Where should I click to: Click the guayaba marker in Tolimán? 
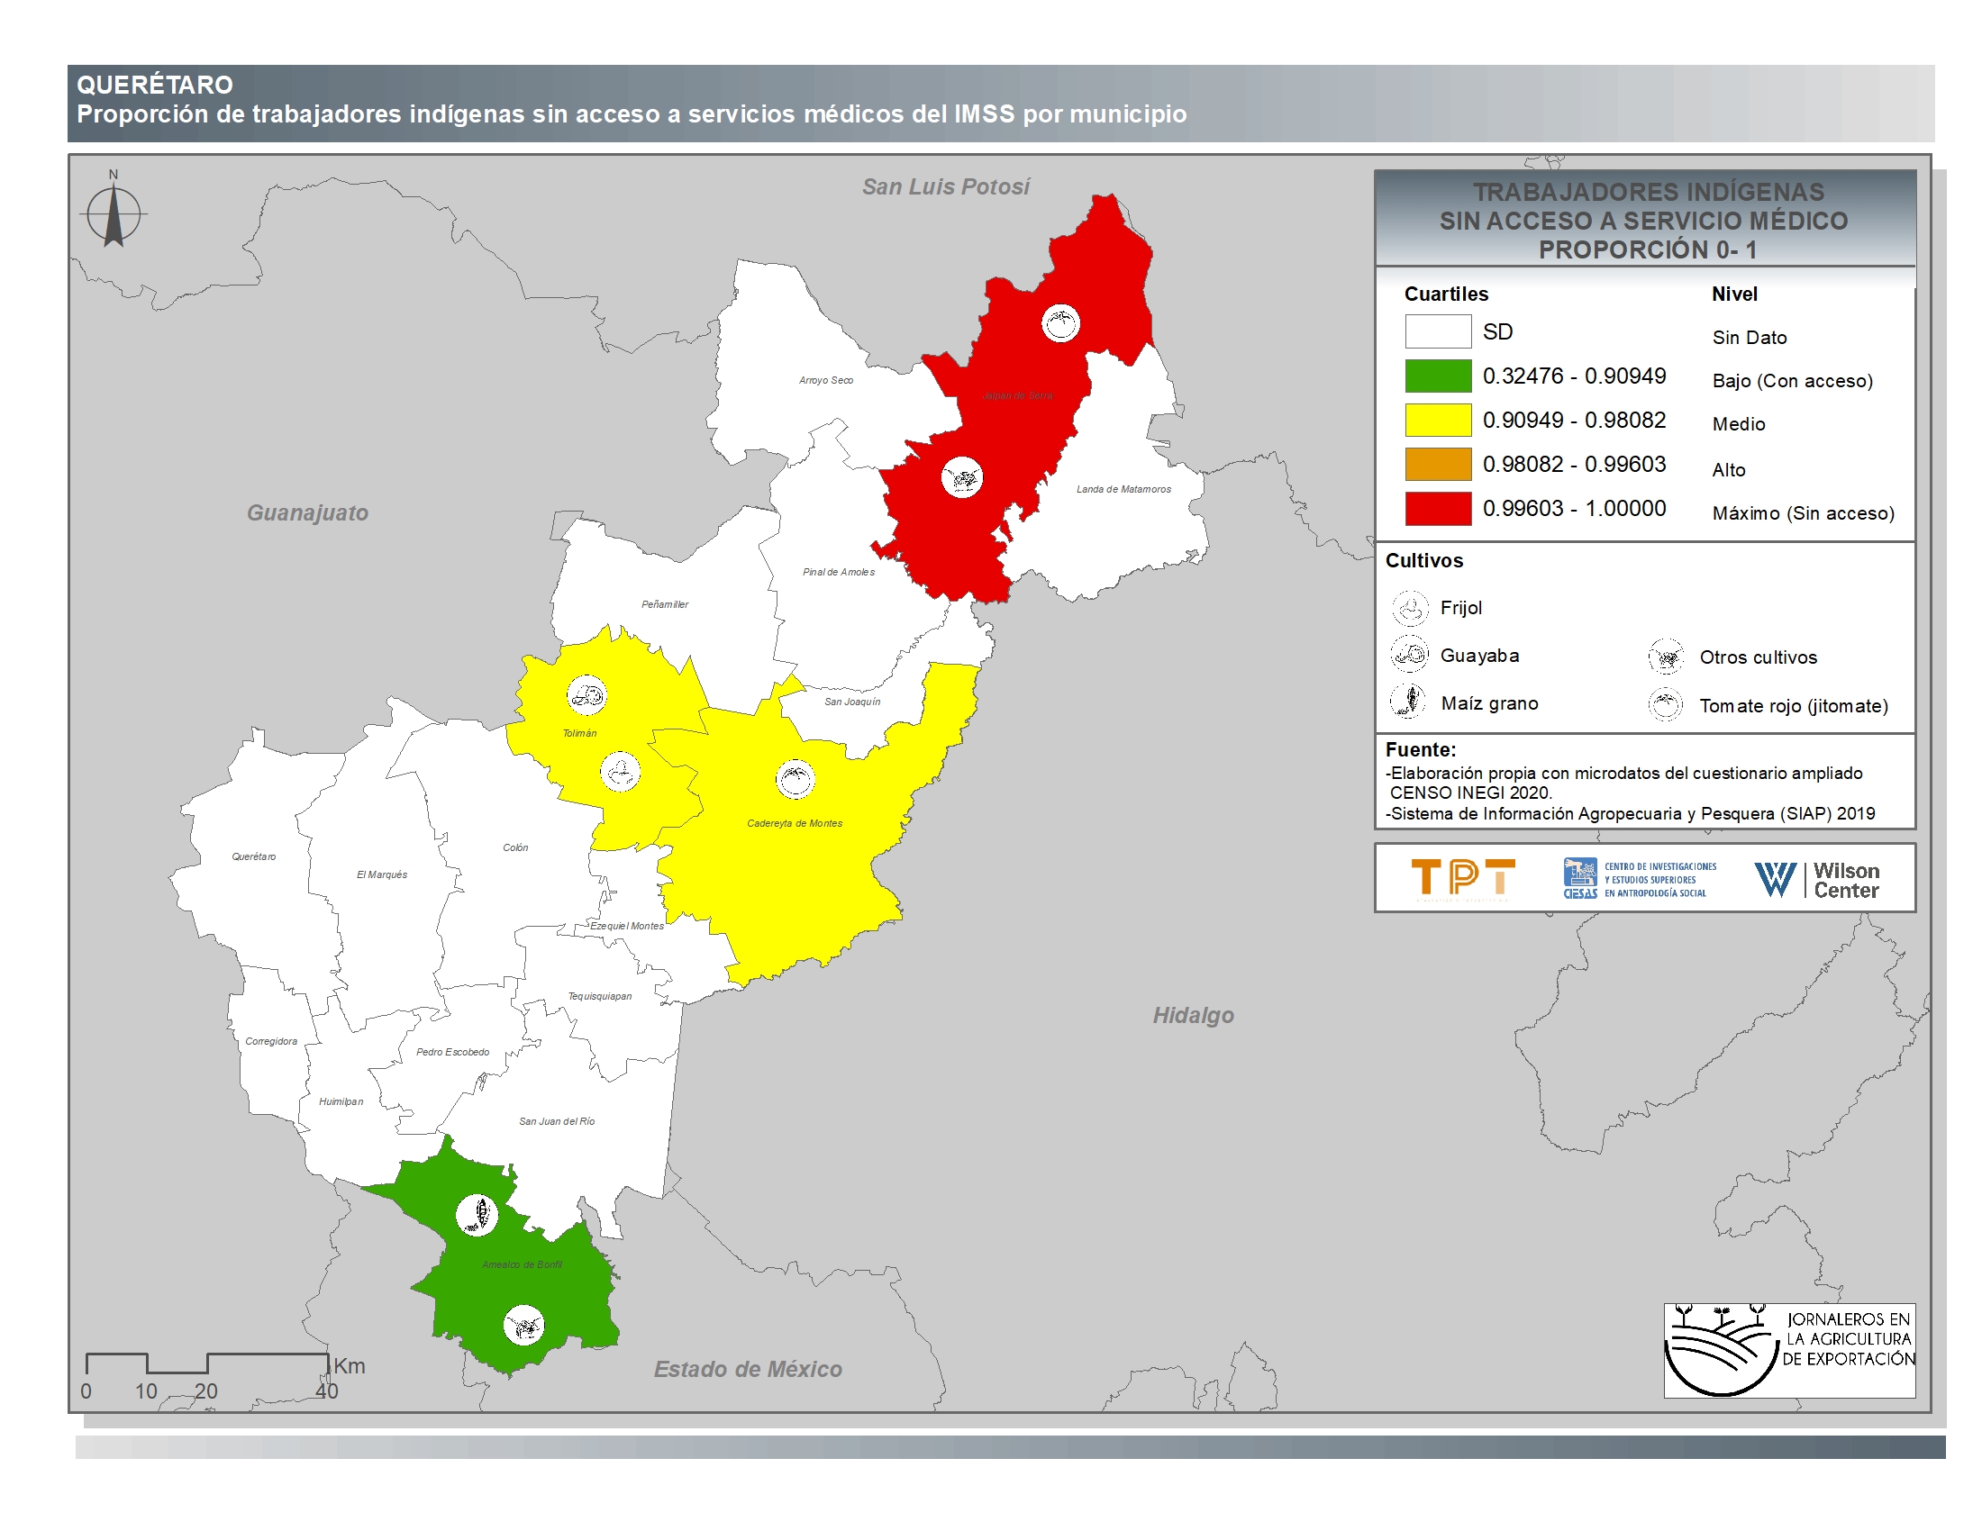[x=586, y=695]
